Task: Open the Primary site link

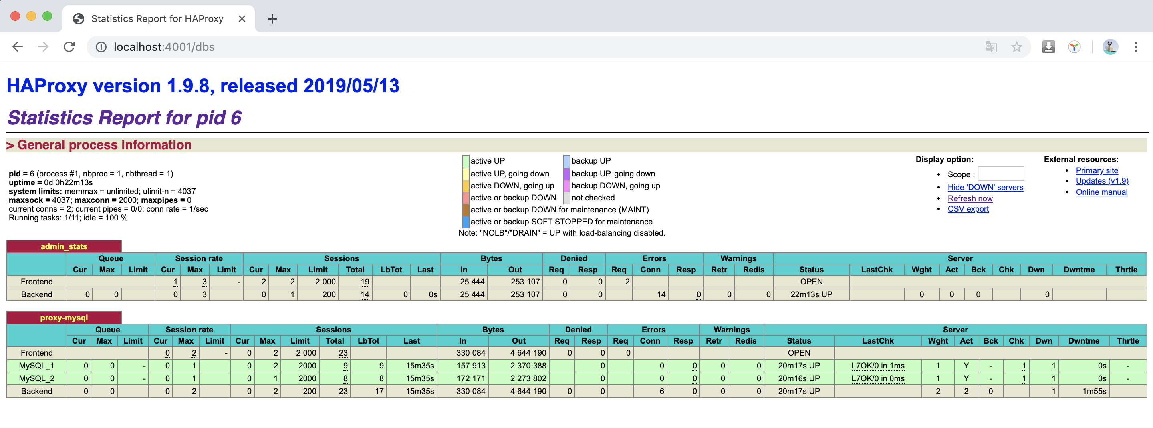Action: coord(1097,170)
